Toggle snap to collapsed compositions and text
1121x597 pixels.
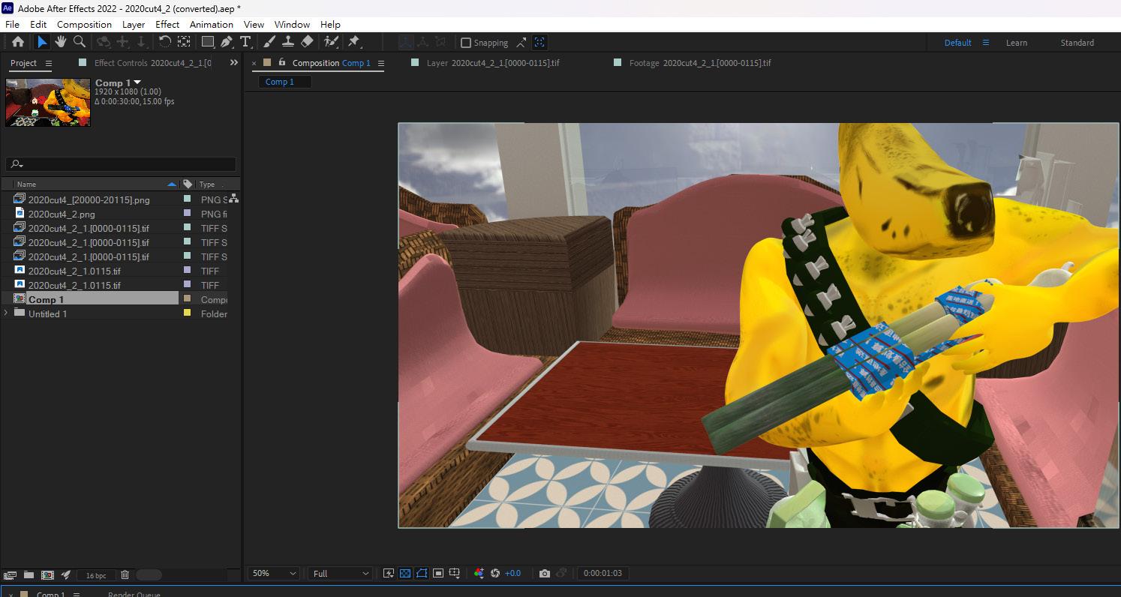click(x=539, y=43)
